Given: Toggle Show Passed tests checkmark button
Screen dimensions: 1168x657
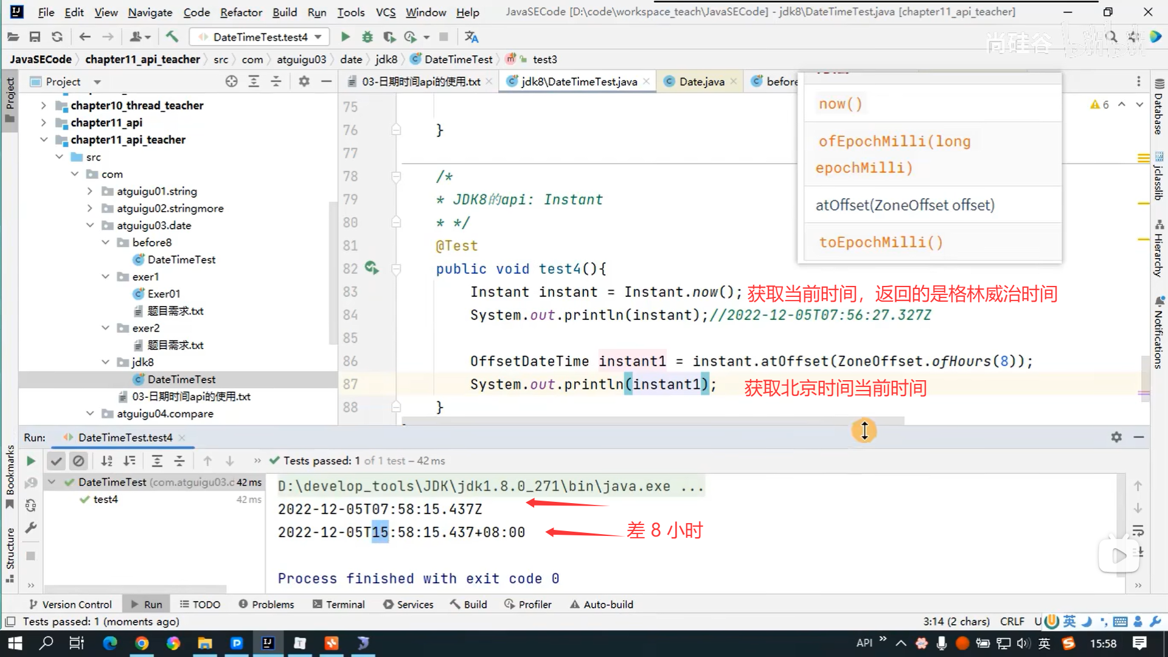Looking at the screenshot, I should point(56,461).
